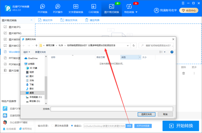Click the 打开文件目录 button
Viewport: 202px width, 133px height.
[143, 126]
